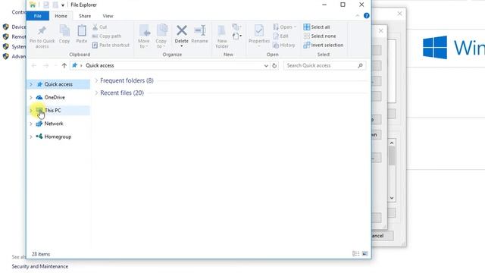Image resolution: width=485 pixels, height=273 pixels.
Task: Click Select all
Action: pyautogui.click(x=317, y=27)
